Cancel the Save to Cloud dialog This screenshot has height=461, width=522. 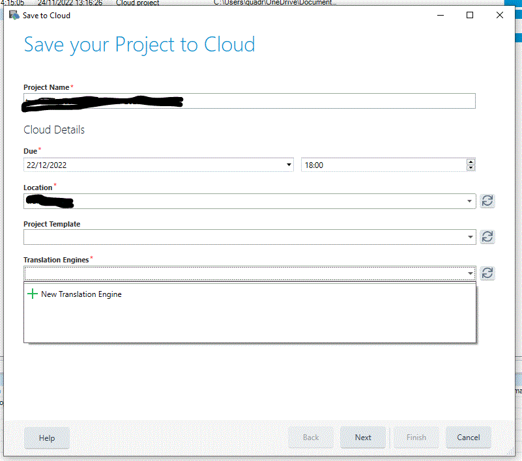click(468, 438)
